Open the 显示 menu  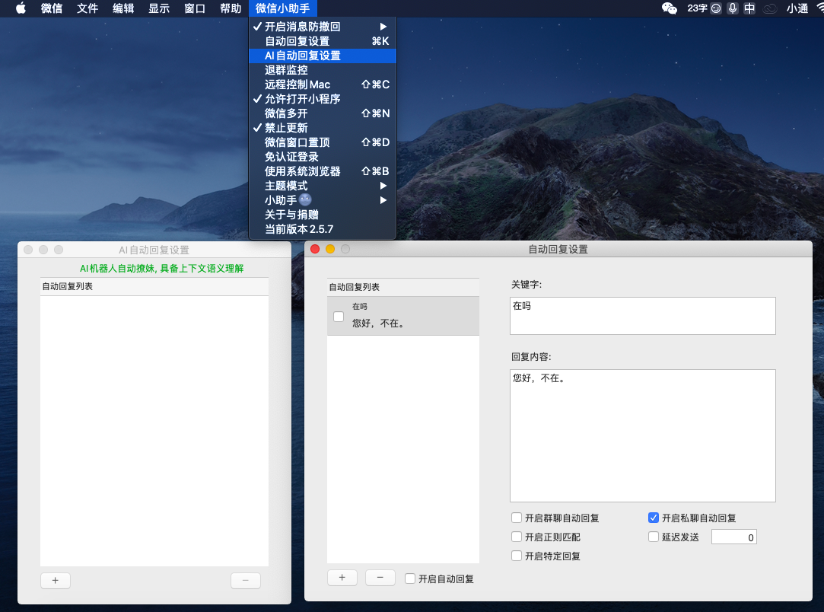click(159, 8)
